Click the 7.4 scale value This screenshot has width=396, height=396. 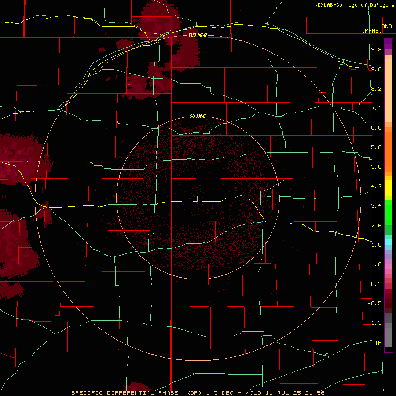tap(376, 108)
